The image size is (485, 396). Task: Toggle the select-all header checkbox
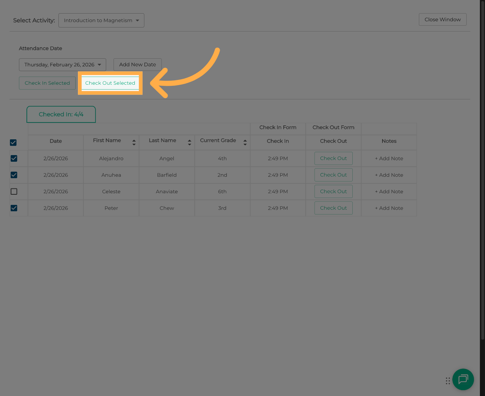(x=13, y=142)
